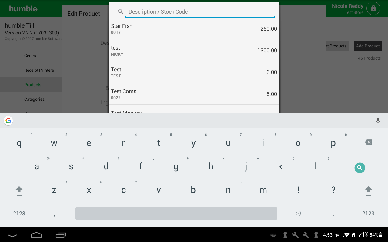
Task: Tap the exclamation mark key
Action: (298, 190)
